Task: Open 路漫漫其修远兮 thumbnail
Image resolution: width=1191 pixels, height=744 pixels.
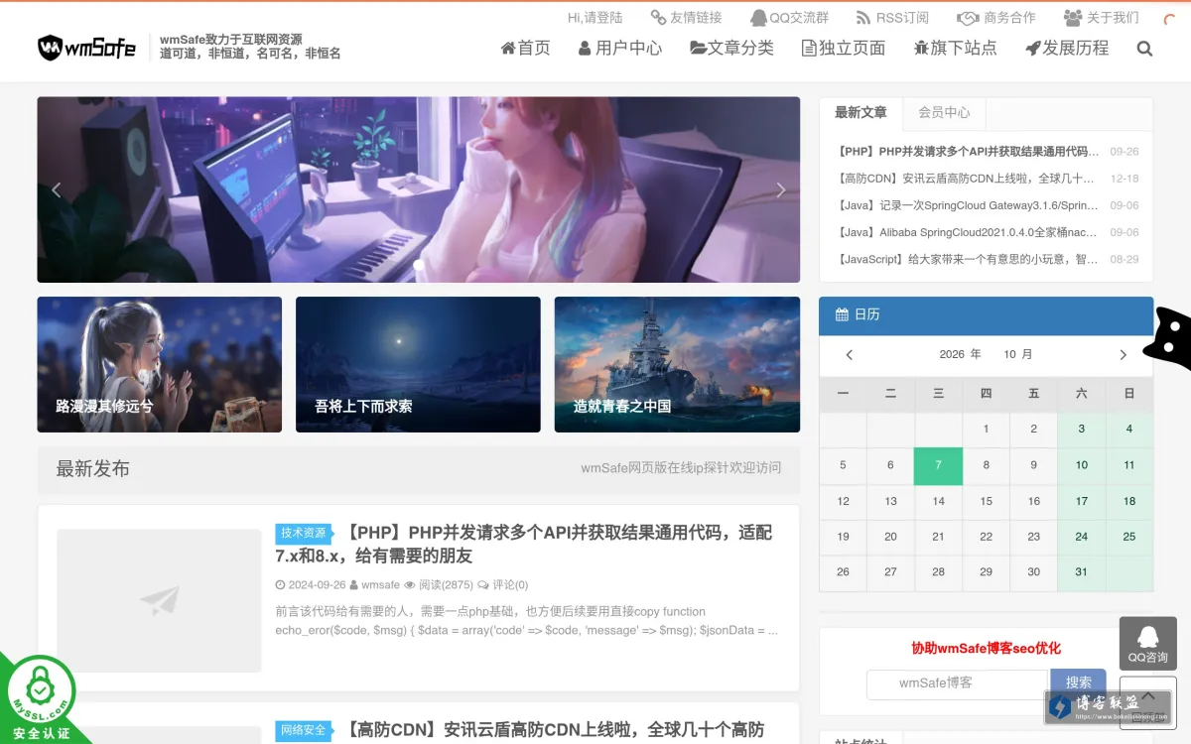Action: coord(160,364)
